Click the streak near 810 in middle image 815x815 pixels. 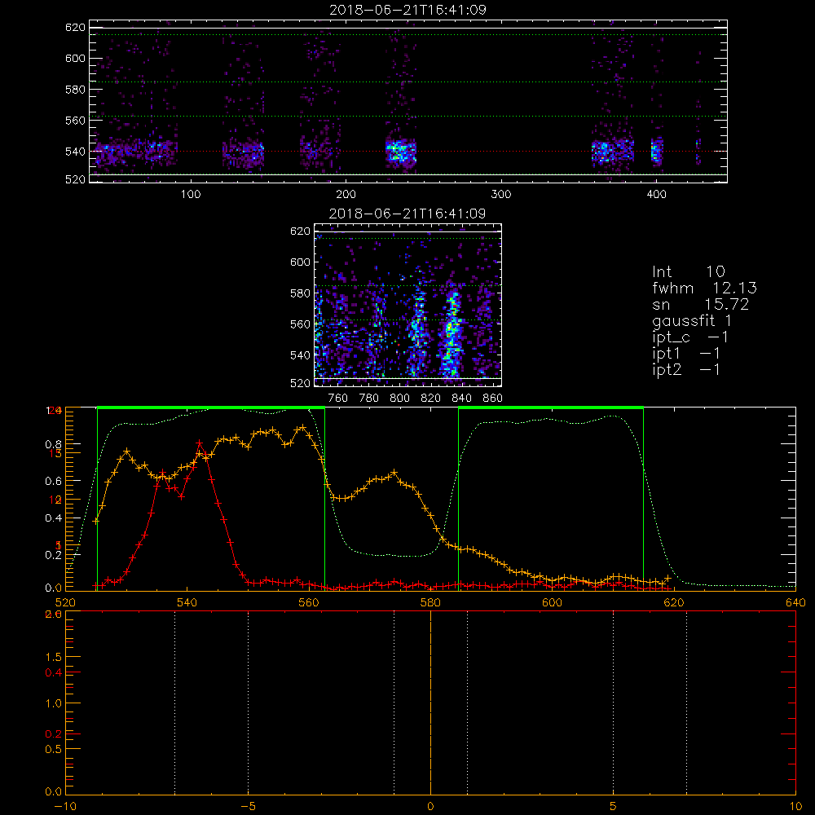416,333
